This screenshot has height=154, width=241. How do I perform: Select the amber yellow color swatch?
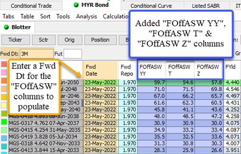pos(4,97)
